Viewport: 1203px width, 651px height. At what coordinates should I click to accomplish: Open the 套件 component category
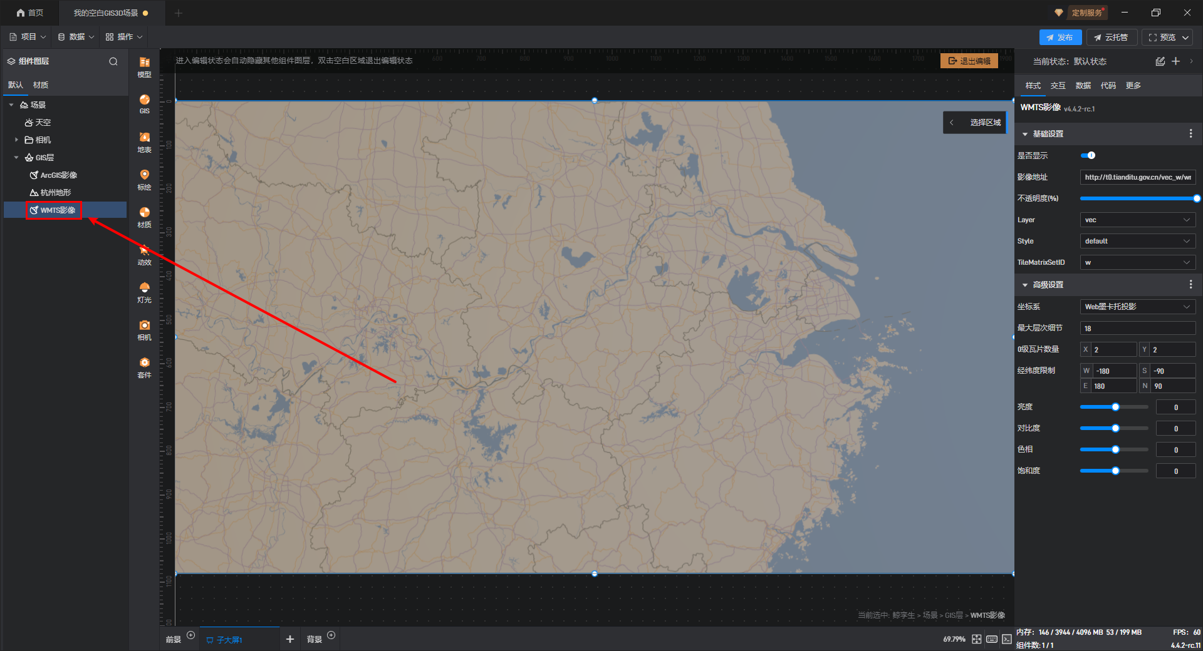click(x=144, y=367)
